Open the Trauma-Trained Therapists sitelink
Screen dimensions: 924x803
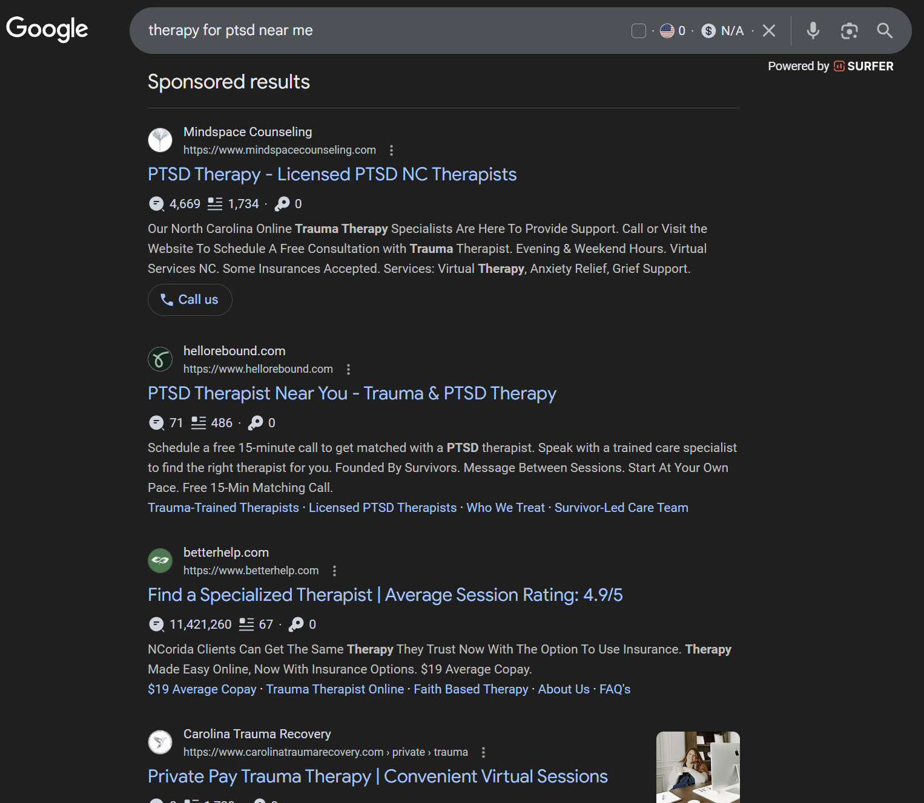[223, 508]
